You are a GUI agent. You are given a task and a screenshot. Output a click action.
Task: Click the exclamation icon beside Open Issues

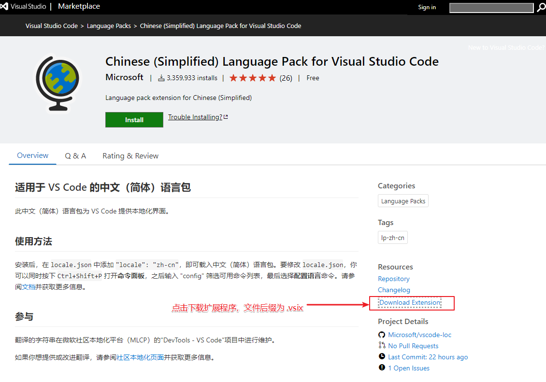(x=382, y=368)
